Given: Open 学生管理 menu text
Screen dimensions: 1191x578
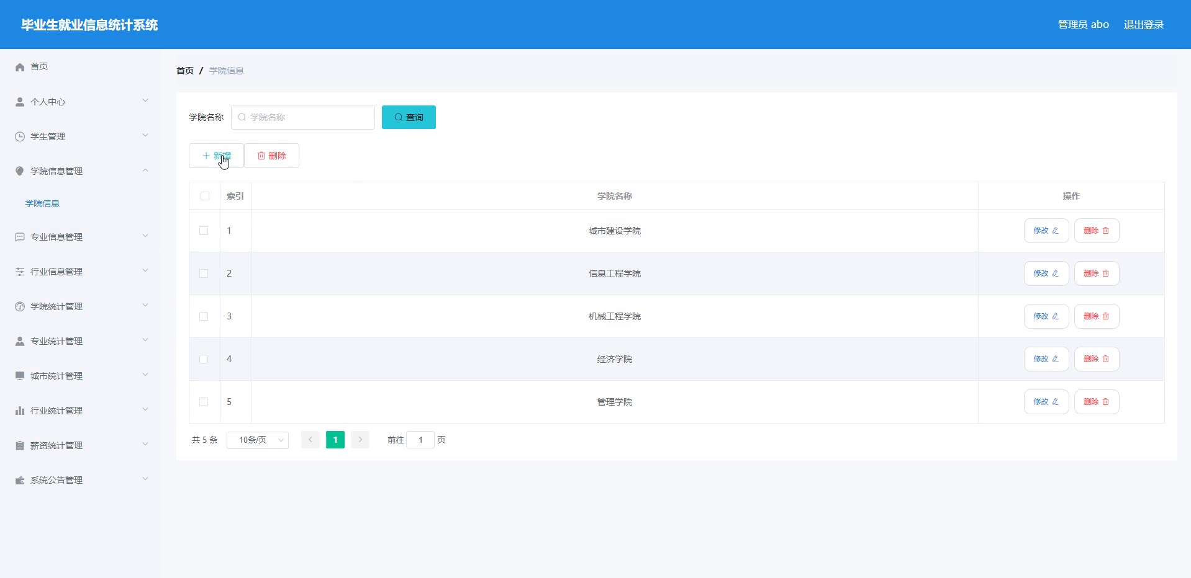Looking at the screenshot, I should point(48,136).
